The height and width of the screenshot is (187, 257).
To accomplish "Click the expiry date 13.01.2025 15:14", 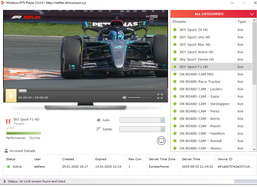I will (x=108, y=167).
